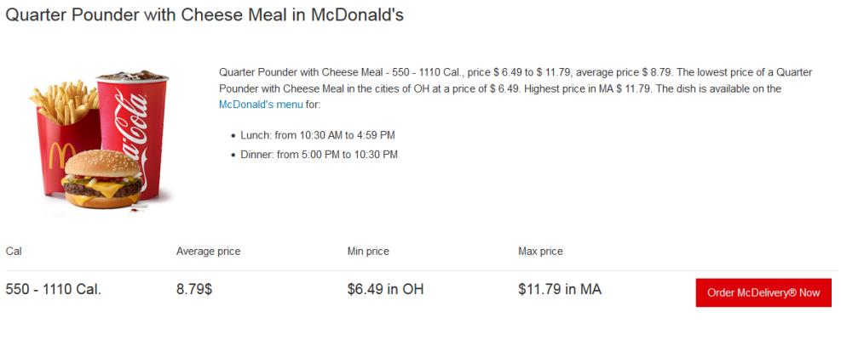Screen dimensions: 841x340
Task: Click the page heading Quarter Pounder with Cheese Meal
Action: point(204,15)
